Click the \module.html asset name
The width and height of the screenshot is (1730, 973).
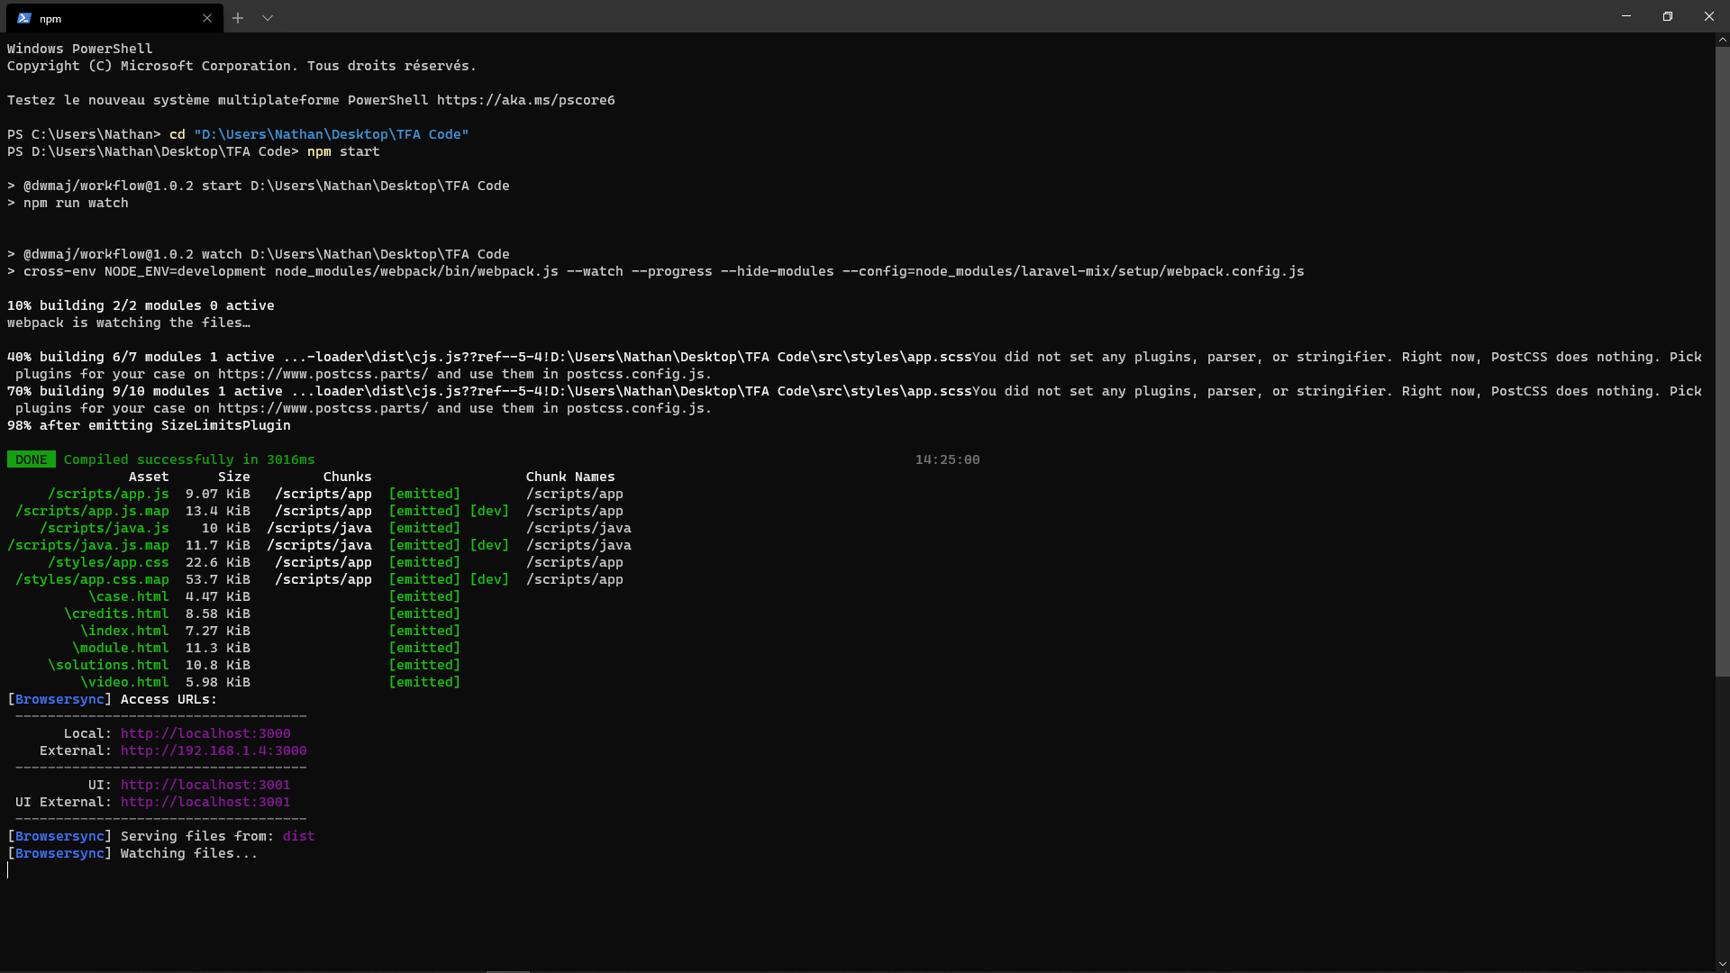pos(121,648)
